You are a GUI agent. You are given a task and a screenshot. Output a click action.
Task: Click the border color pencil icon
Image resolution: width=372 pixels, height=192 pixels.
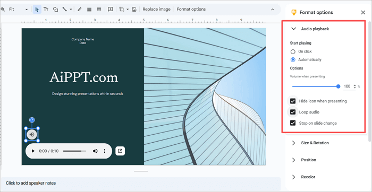(80, 10)
